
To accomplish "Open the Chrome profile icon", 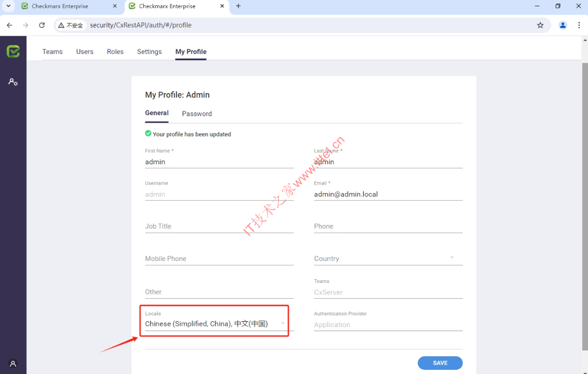I will [563, 25].
